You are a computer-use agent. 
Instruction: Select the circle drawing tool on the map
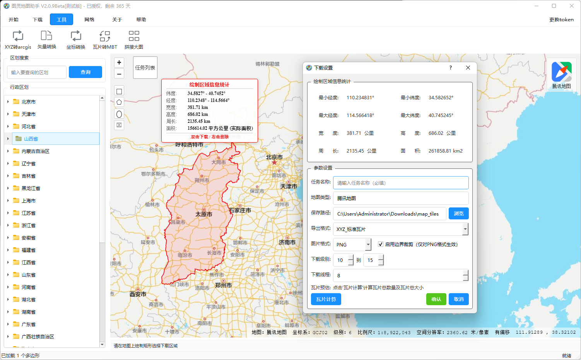[x=119, y=114]
